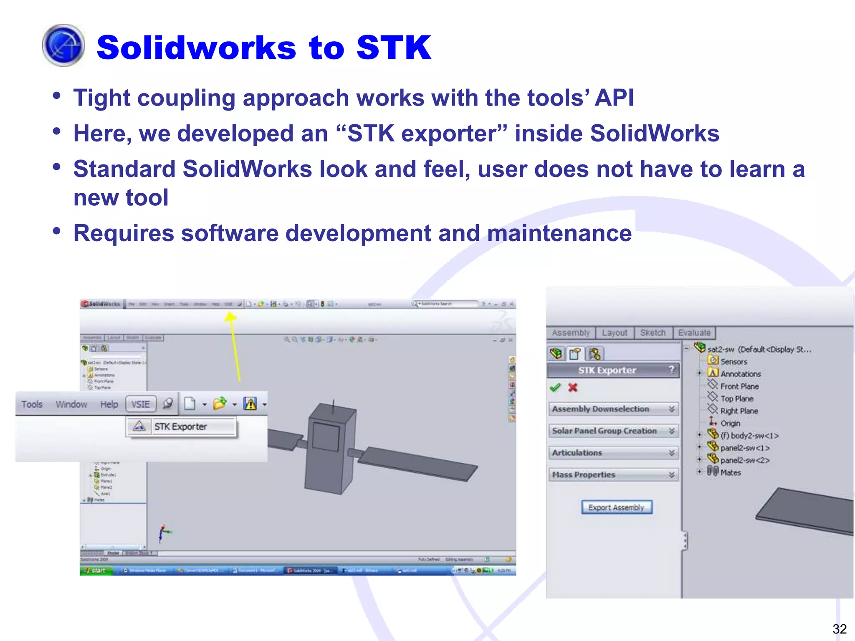Expand the Articulations section
This screenshot has width=855, height=641.
coord(614,453)
